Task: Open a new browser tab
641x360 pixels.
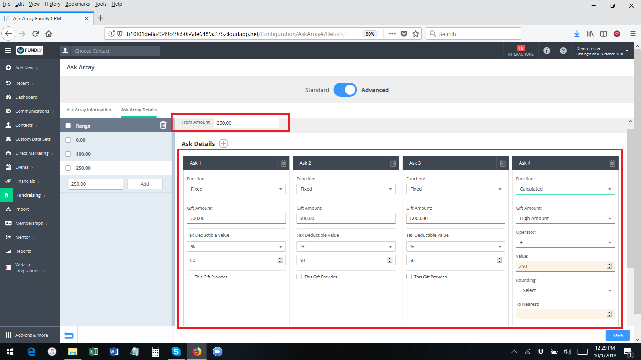Action: pyautogui.click(x=100, y=18)
